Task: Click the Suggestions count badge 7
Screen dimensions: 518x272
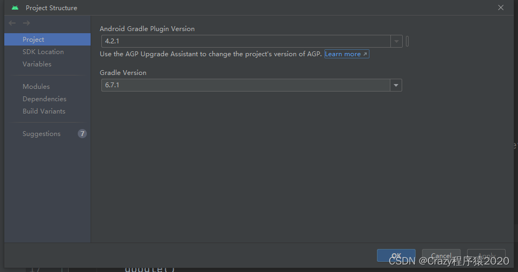Action: (x=82, y=133)
